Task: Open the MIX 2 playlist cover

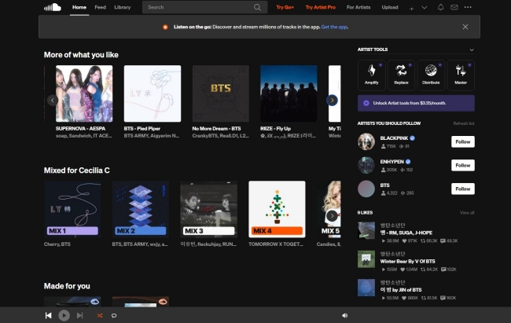Action: (x=141, y=209)
